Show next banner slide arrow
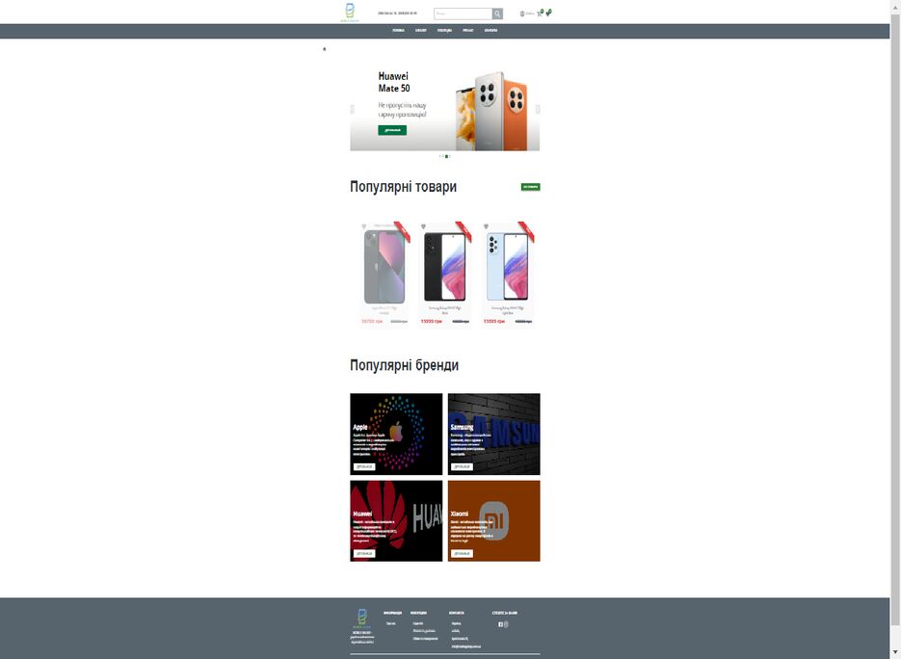This screenshot has width=901, height=659. click(x=538, y=109)
